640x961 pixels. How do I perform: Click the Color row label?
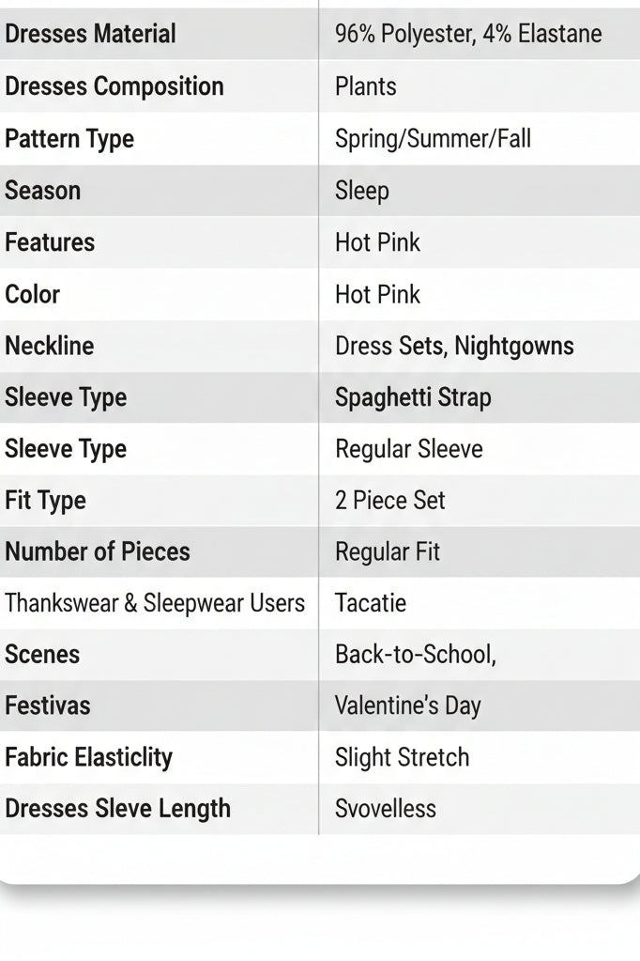click(33, 295)
